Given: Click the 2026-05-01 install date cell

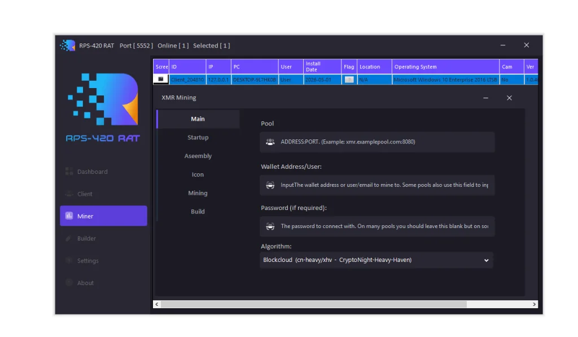Looking at the screenshot, I should click(322, 80).
